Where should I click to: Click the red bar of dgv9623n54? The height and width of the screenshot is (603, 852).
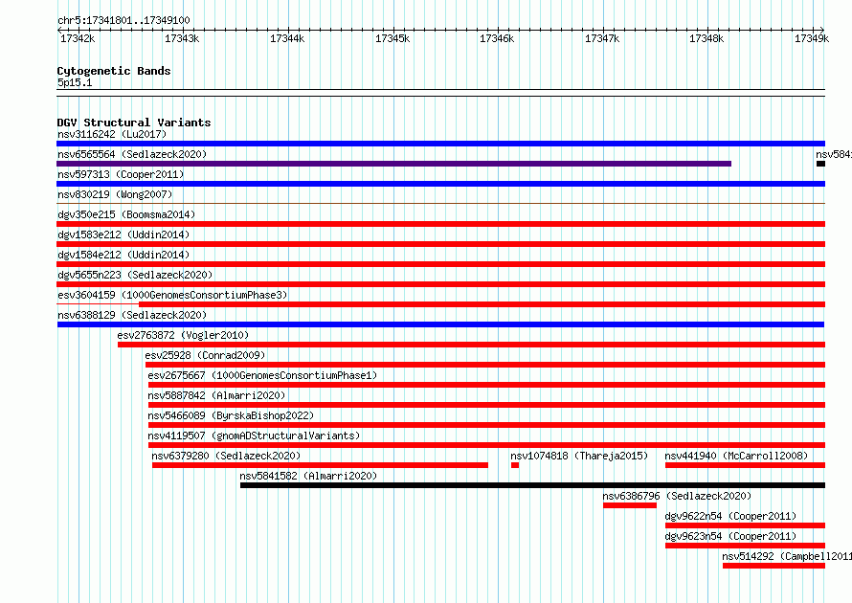pos(745,546)
